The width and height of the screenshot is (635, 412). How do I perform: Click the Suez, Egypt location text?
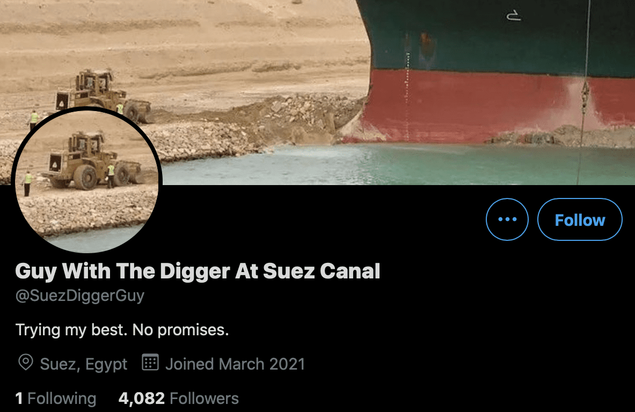point(83,364)
